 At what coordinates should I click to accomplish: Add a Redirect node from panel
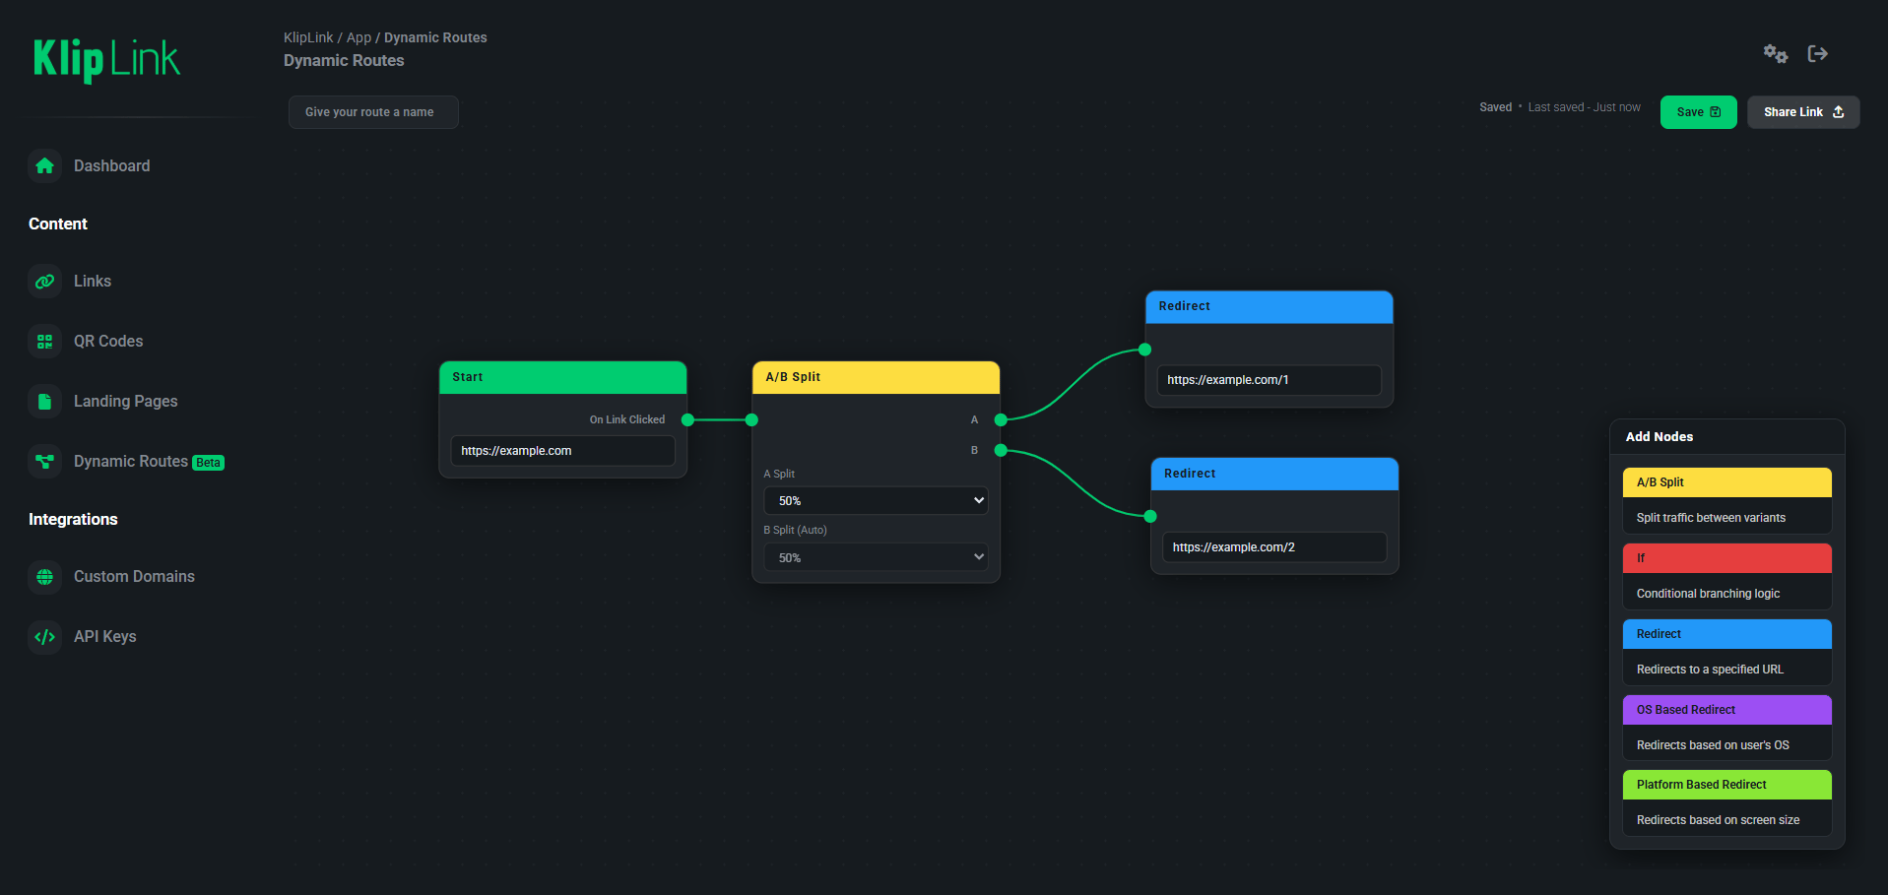tap(1726, 634)
